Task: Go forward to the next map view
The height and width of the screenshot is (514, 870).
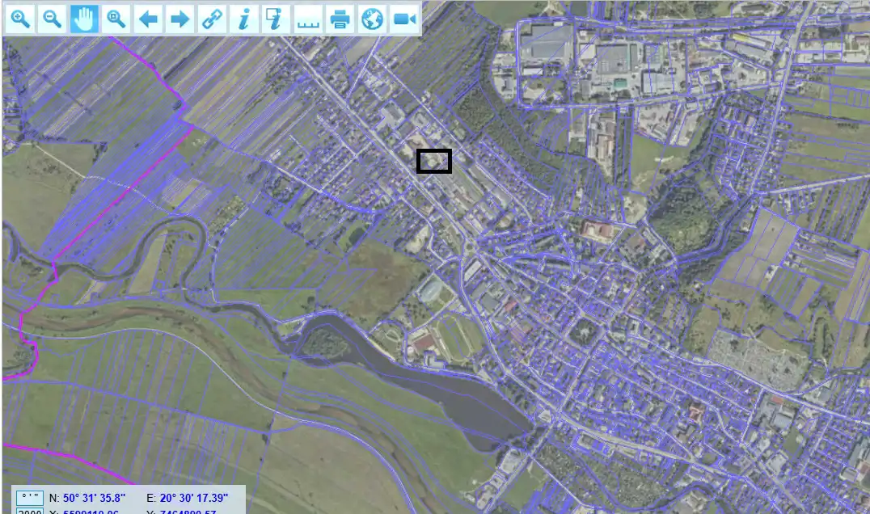Action: [x=180, y=19]
